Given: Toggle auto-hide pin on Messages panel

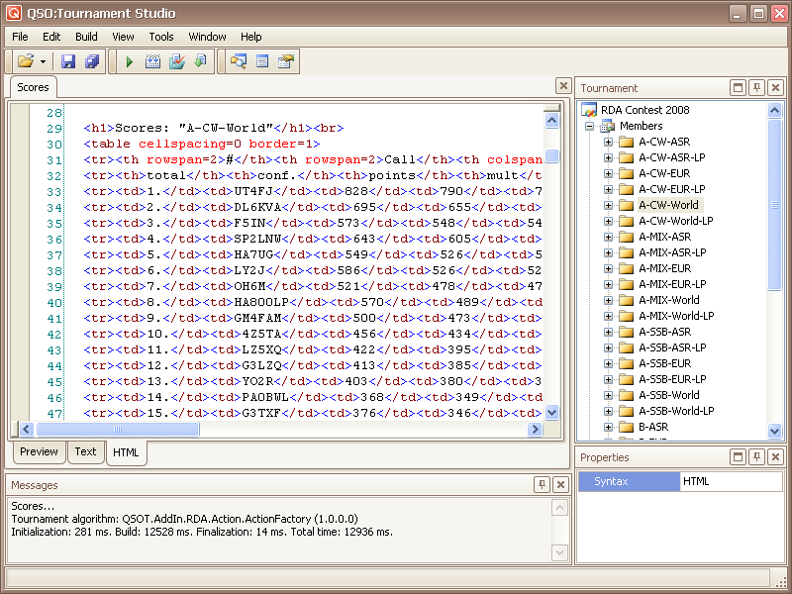Looking at the screenshot, I should click(x=542, y=484).
